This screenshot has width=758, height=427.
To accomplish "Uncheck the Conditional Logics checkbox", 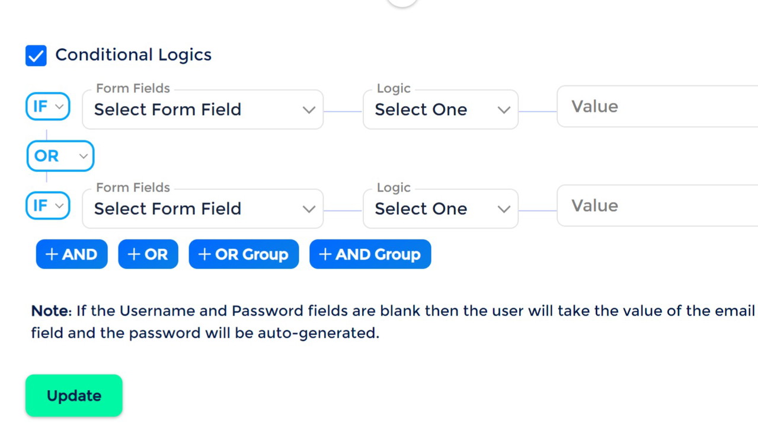I will (36, 56).
